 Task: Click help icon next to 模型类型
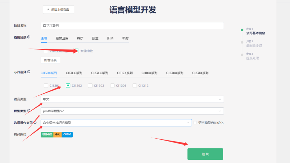tap(29, 111)
